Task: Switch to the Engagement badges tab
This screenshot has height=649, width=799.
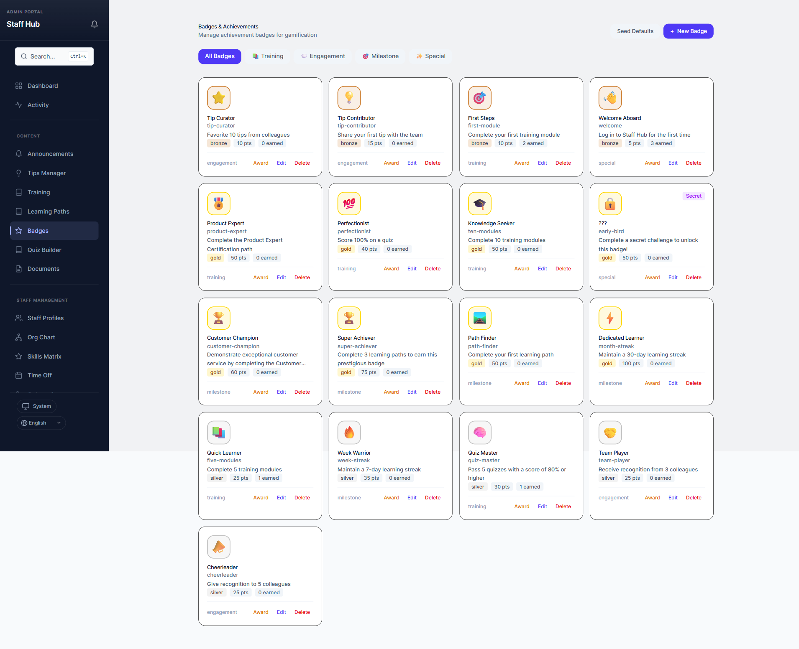Action: point(323,56)
